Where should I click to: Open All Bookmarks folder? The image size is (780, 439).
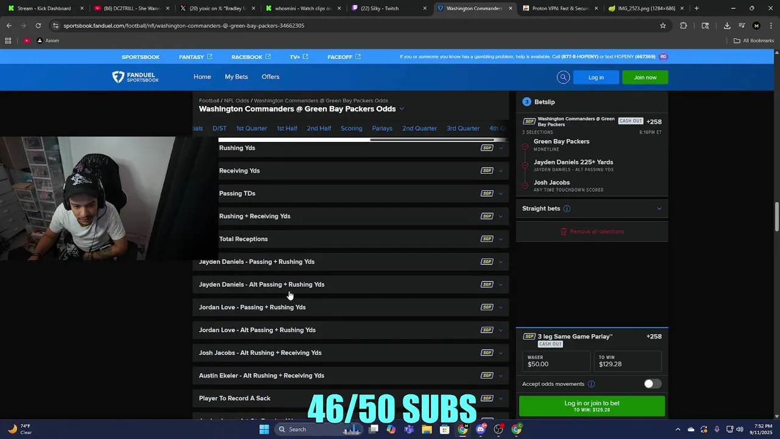[754, 41]
